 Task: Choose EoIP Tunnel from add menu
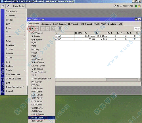pos(41,33)
